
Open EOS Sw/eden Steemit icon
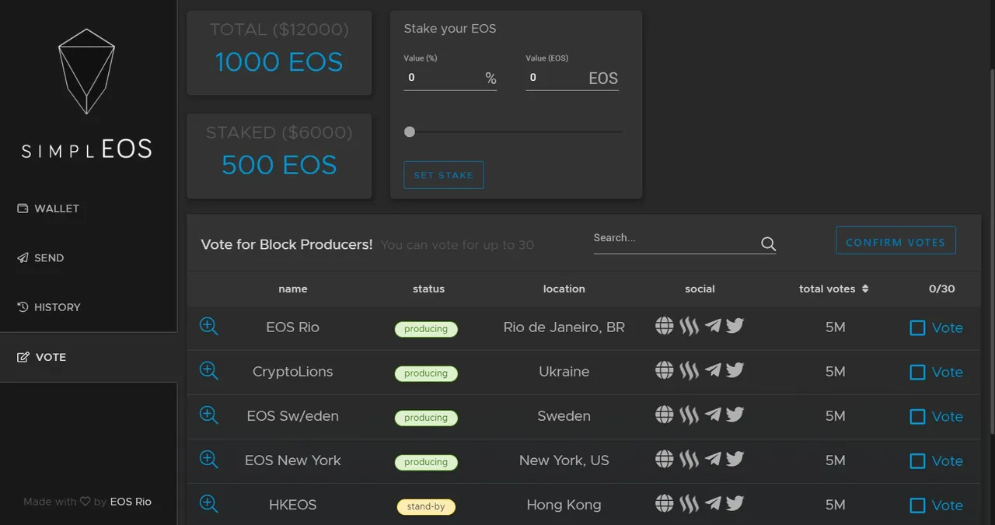point(689,415)
